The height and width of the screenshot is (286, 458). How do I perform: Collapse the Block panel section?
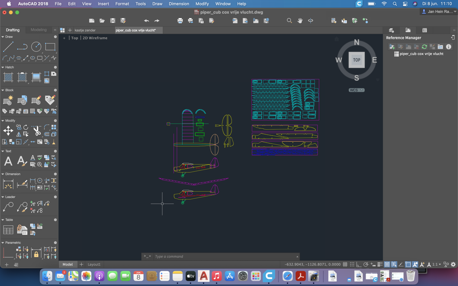tap(3, 90)
